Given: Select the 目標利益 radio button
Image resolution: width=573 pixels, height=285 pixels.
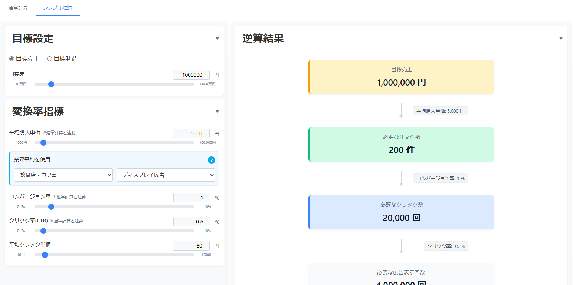Looking at the screenshot, I should pos(49,59).
